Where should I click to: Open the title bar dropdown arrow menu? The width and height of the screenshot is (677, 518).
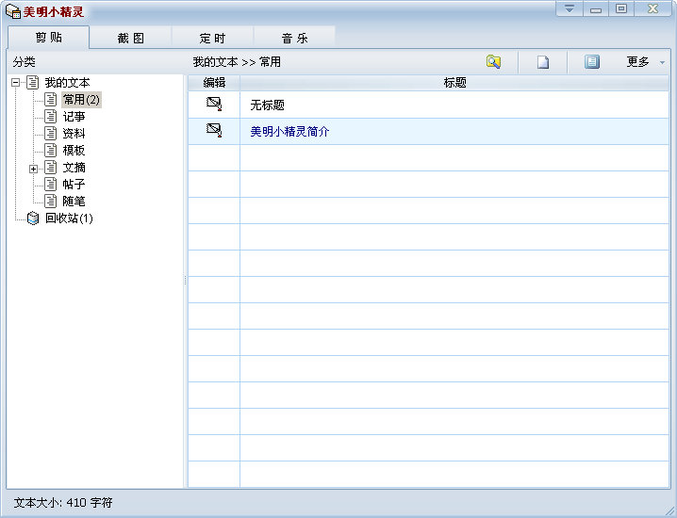pos(570,8)
